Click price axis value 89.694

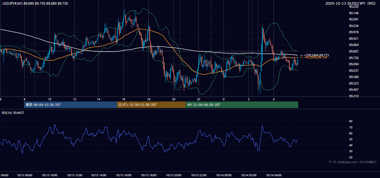tap(354, 64)
